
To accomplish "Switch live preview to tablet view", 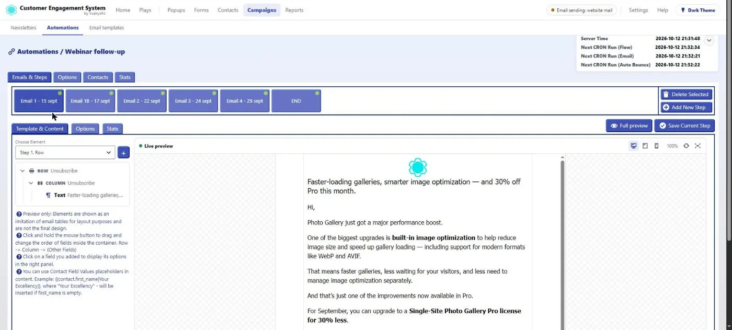I will point(645,146).
